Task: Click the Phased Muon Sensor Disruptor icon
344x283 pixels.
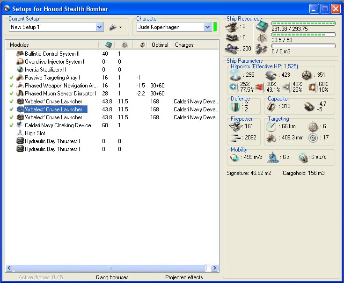Action: click(x=20, y=94)
